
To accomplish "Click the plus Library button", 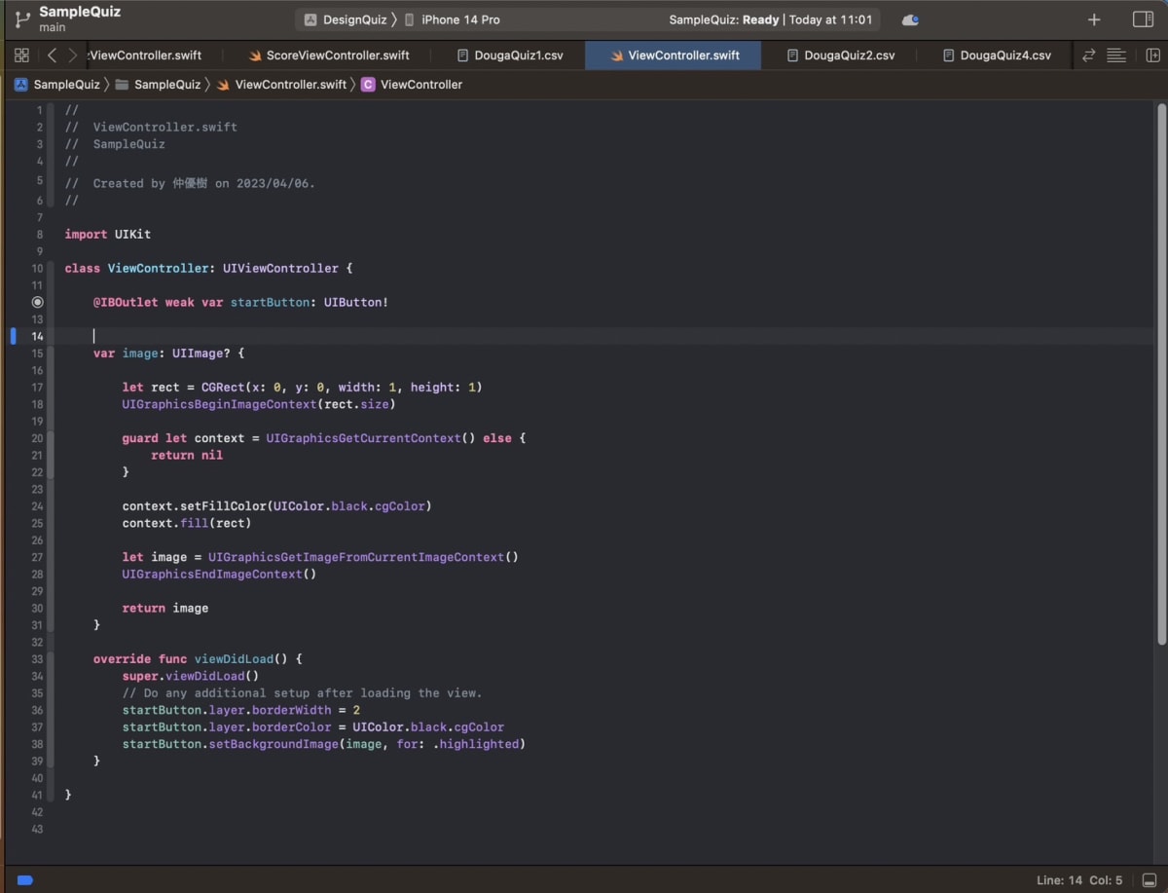I will (x=1094, y=19).
